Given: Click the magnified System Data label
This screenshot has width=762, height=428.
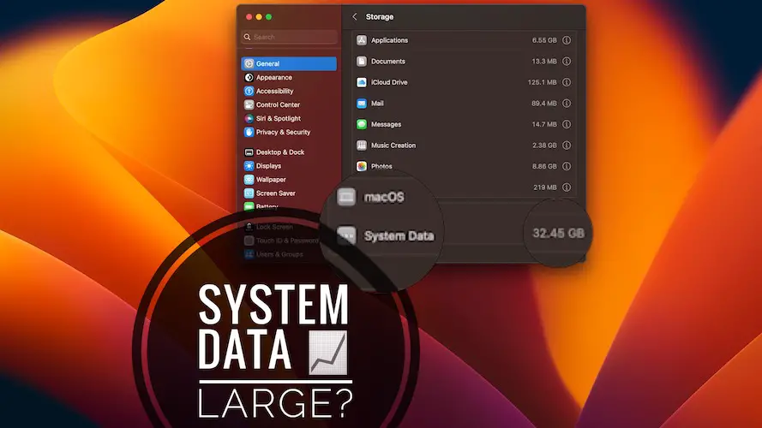Looking at the screenshot, I should [x=399, y=236].
